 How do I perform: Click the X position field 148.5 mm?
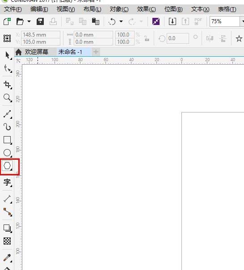[41, 35]
